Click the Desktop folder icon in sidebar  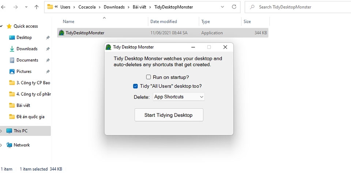[12, 37]
